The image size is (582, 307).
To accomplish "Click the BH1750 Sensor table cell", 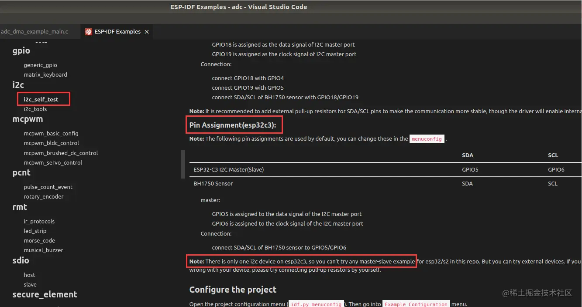I will (213, 183).
